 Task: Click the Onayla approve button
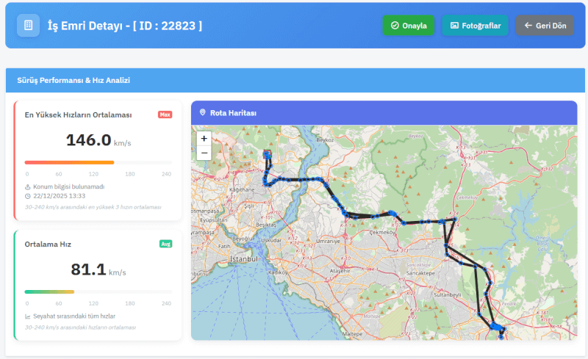pos(409,26)
